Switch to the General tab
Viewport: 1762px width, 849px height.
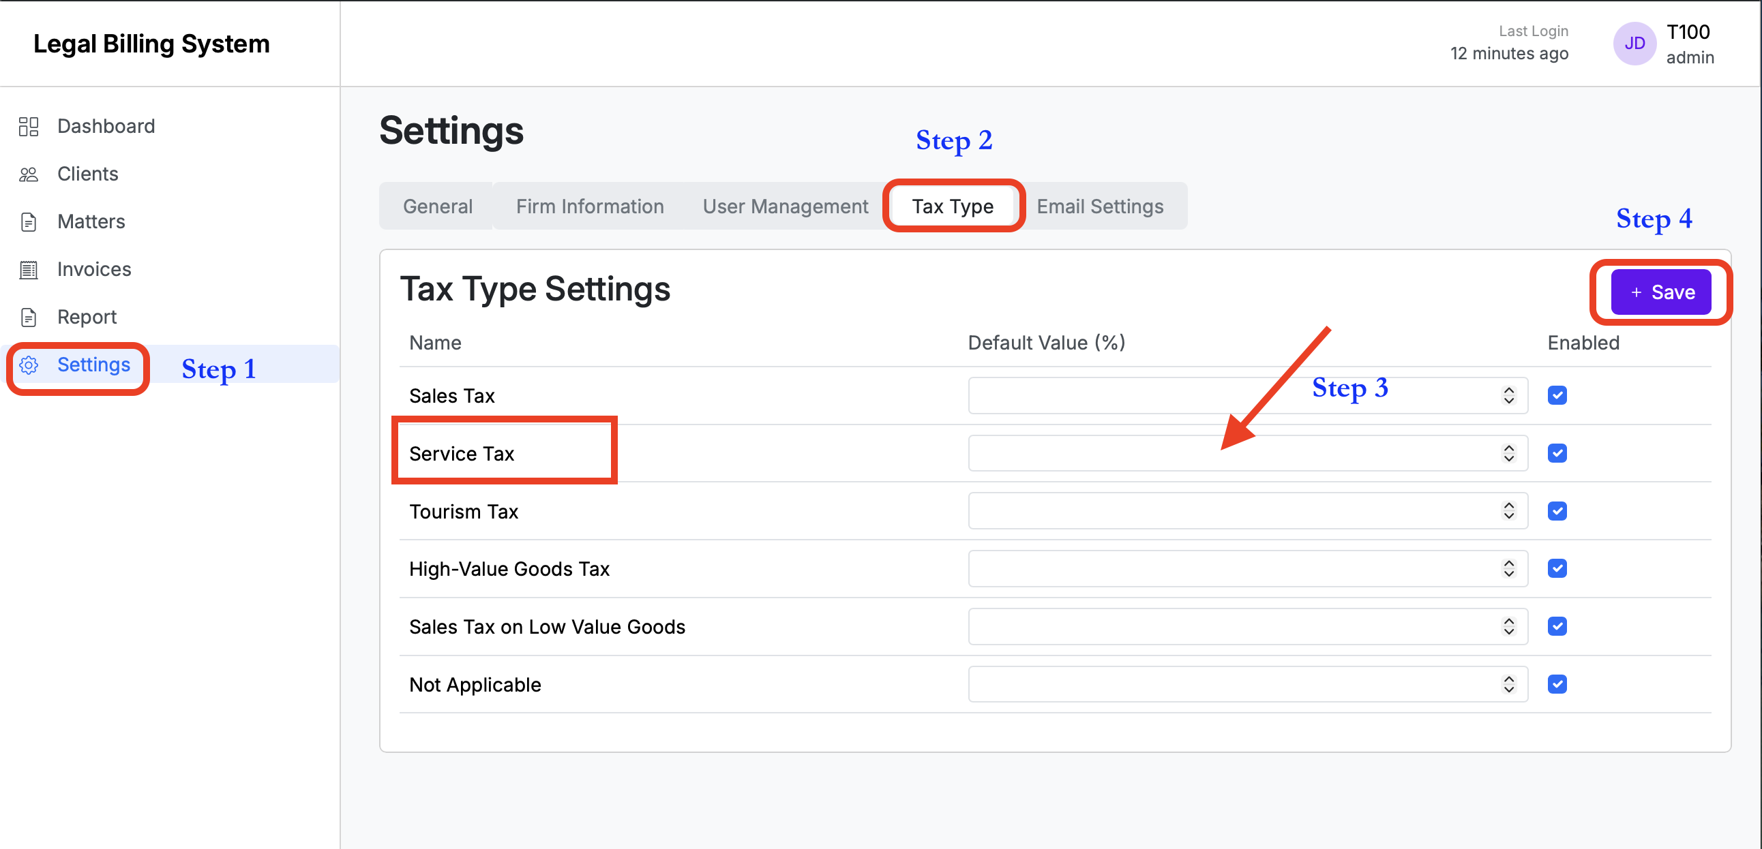438,206
